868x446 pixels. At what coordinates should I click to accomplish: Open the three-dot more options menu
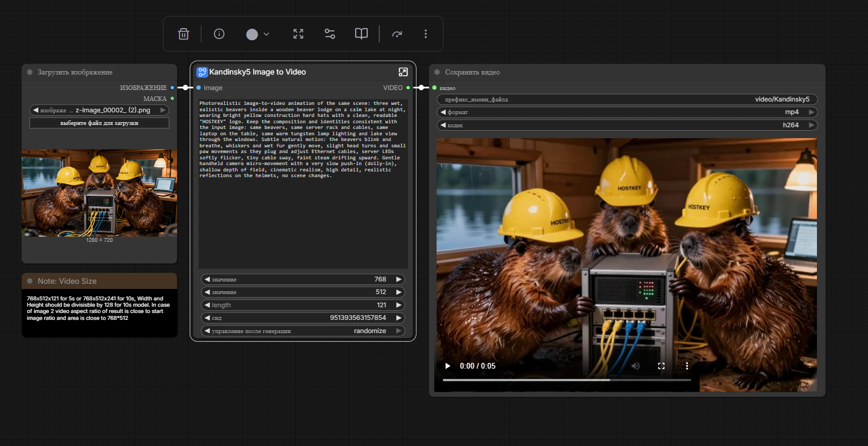pos(426,34)
